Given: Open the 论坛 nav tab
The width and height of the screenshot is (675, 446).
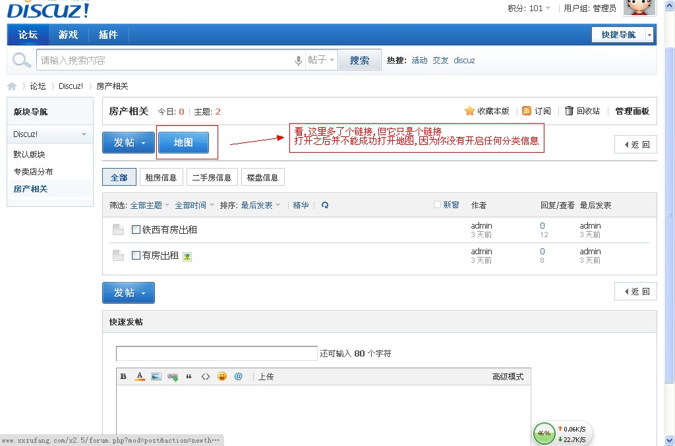Looking at the screenshot, I should [28, 34].
